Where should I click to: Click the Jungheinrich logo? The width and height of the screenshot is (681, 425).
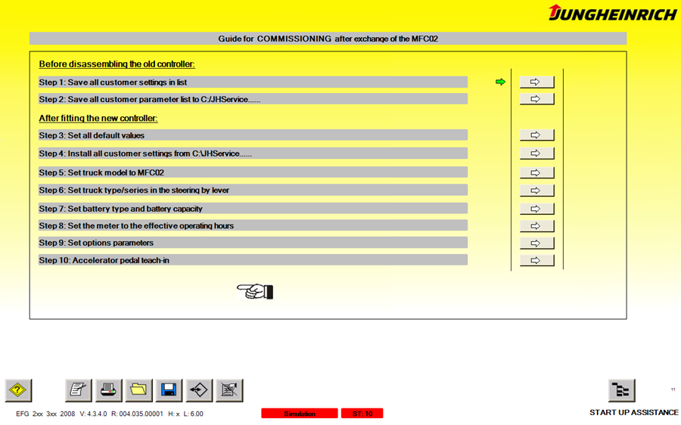(612, 13)
